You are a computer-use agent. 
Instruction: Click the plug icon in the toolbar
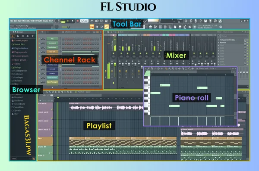tap(180, 27)
